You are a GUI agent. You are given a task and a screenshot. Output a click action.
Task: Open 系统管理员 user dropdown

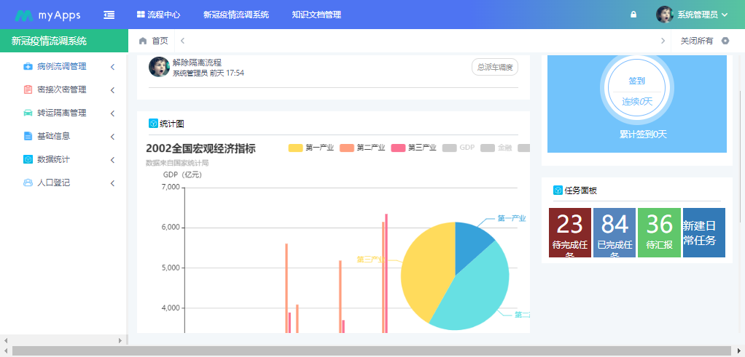coord(701,15)
